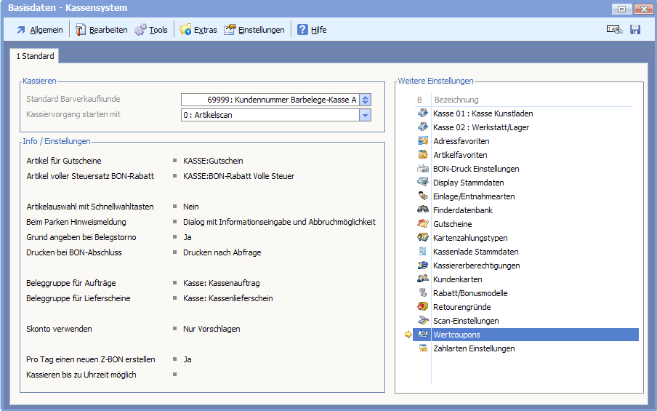657x411 pixels.
Task: Click the Adressfavoriten icon
Action: (x=423, y=141)
